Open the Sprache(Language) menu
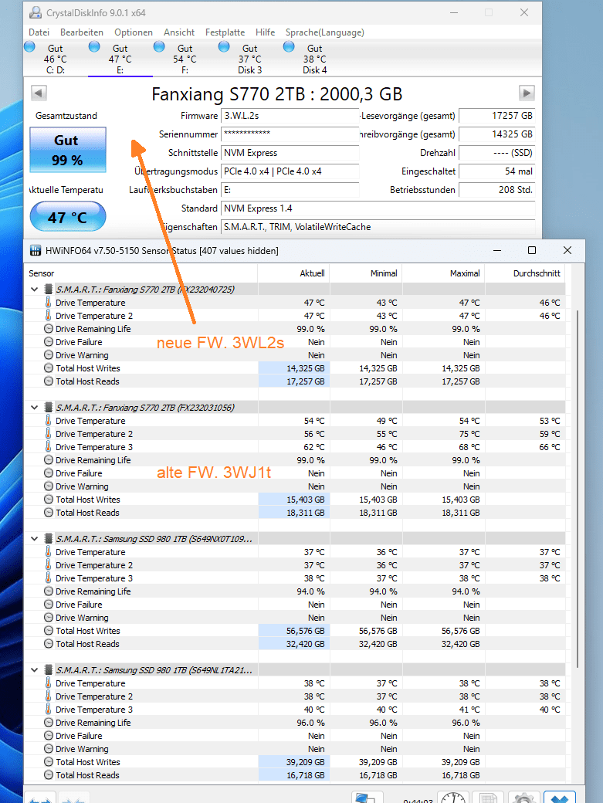603x803 pixels. pos(324,32)
